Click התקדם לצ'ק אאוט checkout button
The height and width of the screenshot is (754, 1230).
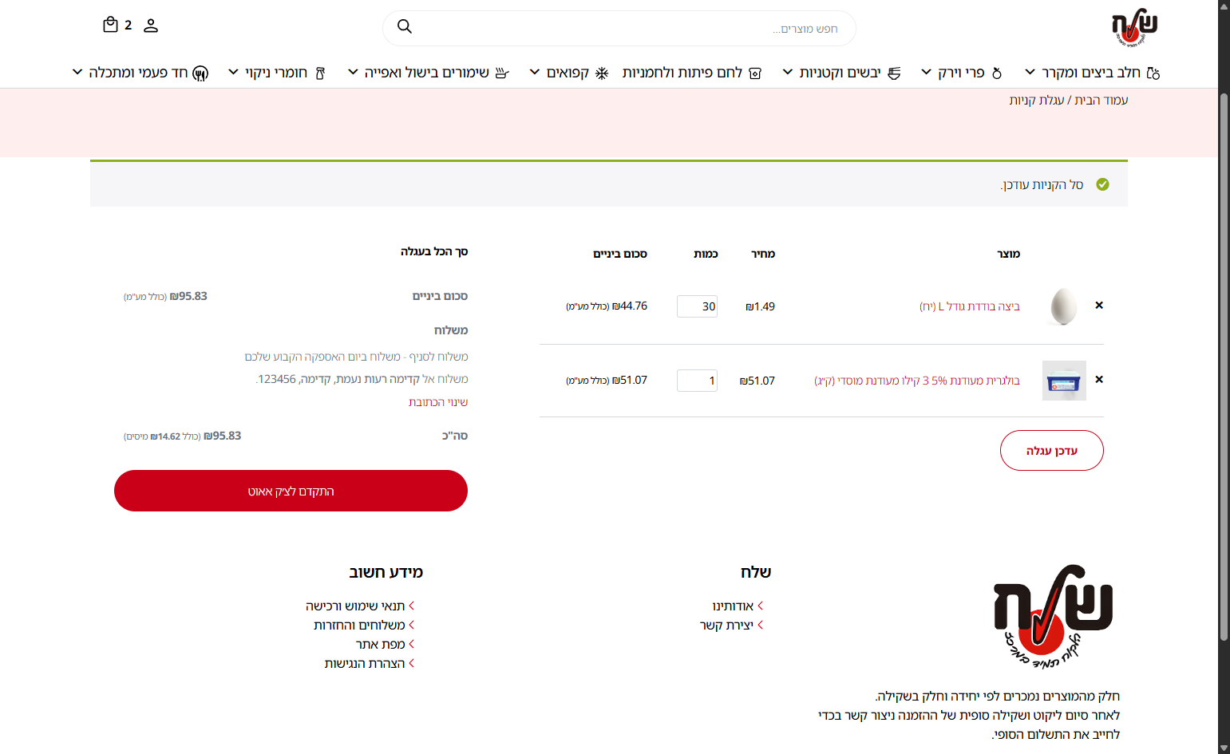291,491
